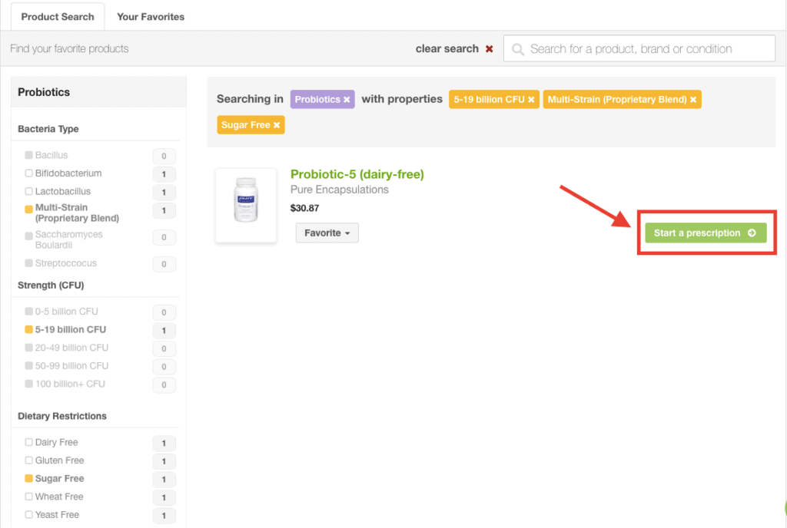787x528 pixels.
Task: Click the Strength (CFU) section heading
Action: (x=51, y=285)
